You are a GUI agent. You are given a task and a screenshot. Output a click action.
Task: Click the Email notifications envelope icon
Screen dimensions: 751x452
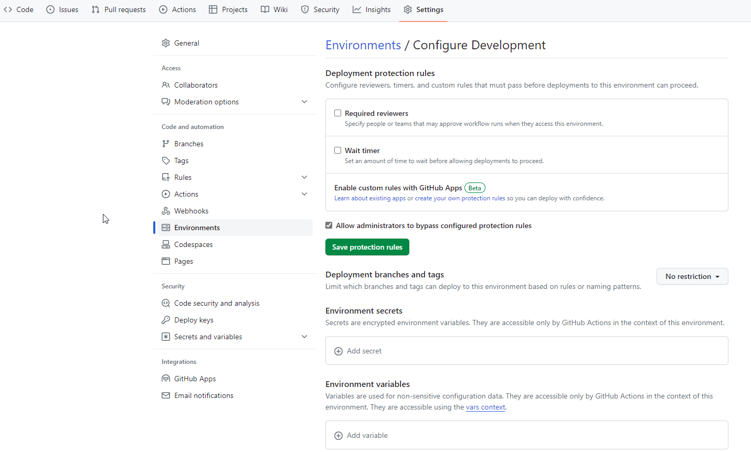pyautogui.click(x=166, y=395)
